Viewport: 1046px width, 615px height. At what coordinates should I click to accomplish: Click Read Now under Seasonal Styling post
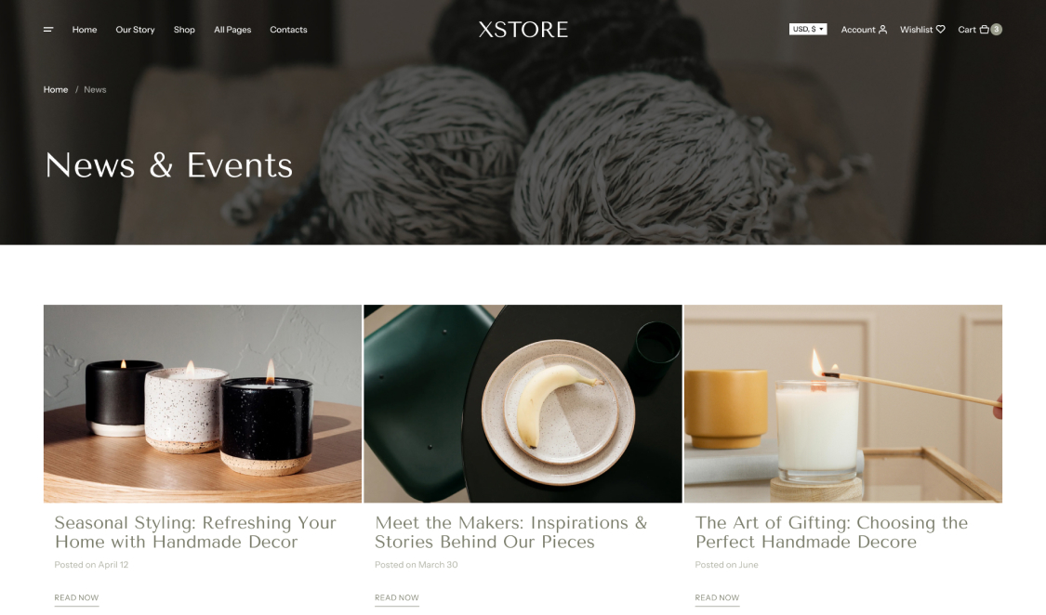(x=77, y=597)
